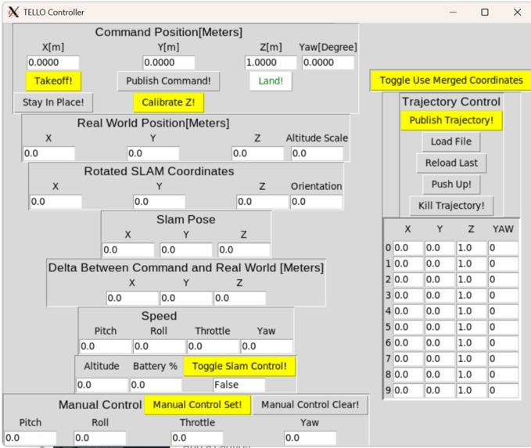Click the Battery % value field
The height and width of the screenshot is (448, 531).
pos(156,385)
